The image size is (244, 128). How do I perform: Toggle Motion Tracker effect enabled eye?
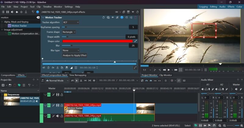[x=113, y=17]
